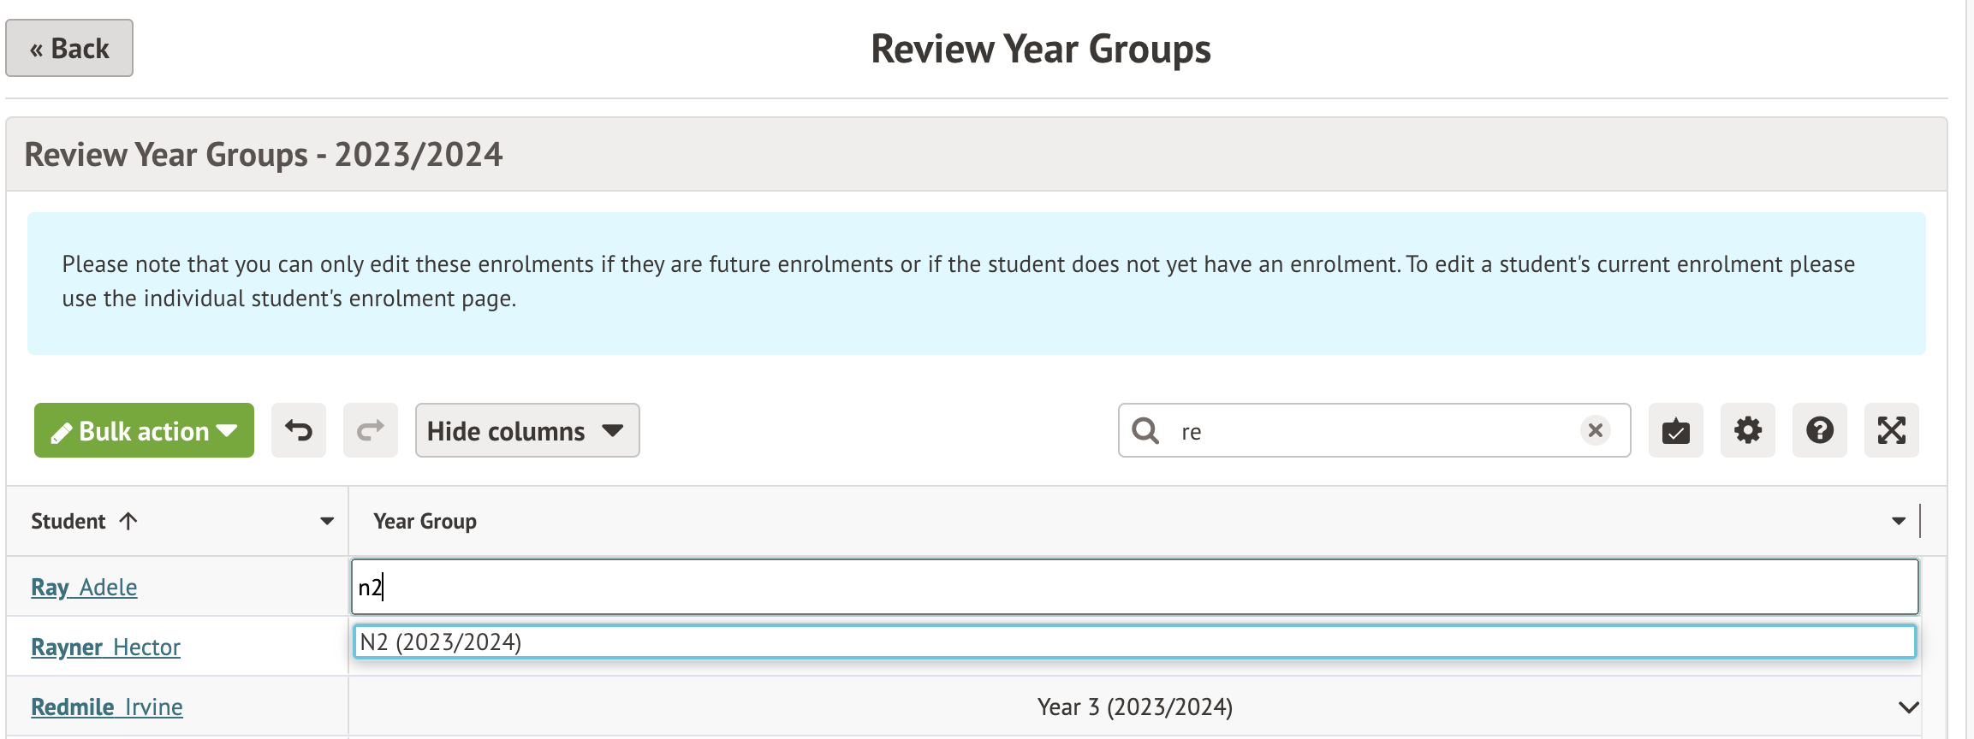Viewport: 1974px width, 739px height.
Task: Click inside the search input field
Action: click(1370, 431)
